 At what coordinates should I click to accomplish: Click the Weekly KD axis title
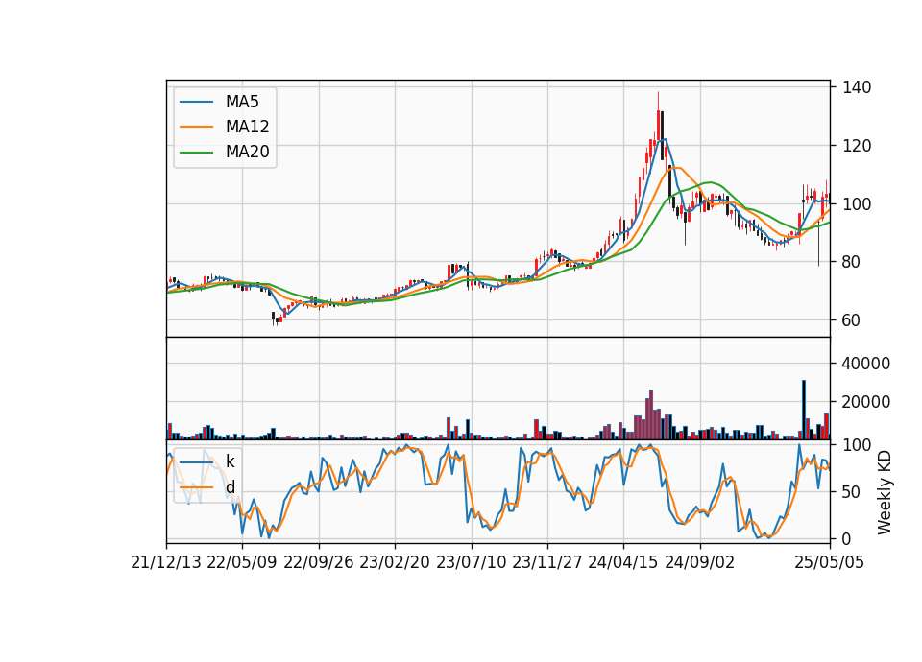point(884,493)
